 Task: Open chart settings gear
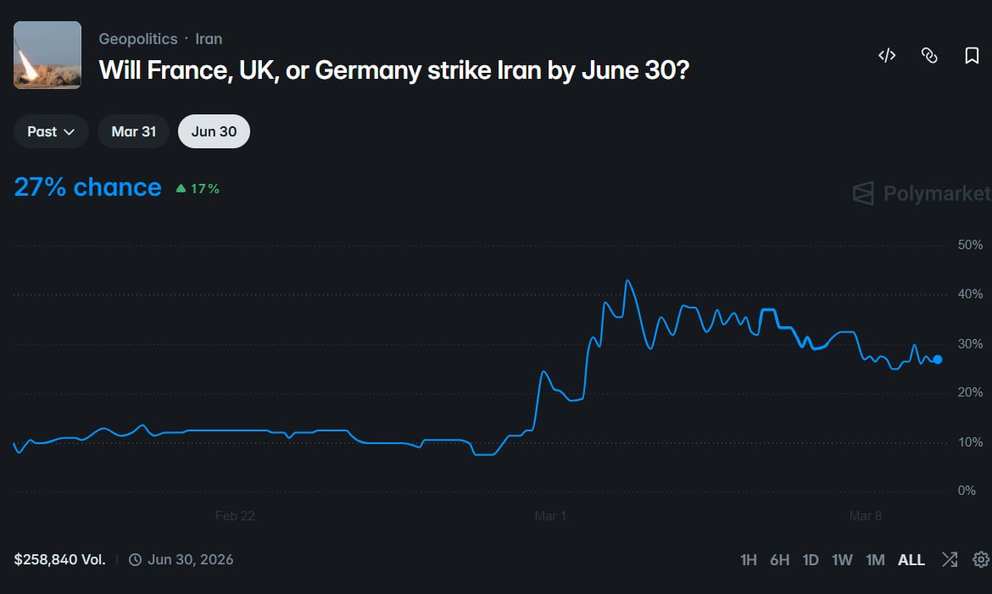click(981, 559)
